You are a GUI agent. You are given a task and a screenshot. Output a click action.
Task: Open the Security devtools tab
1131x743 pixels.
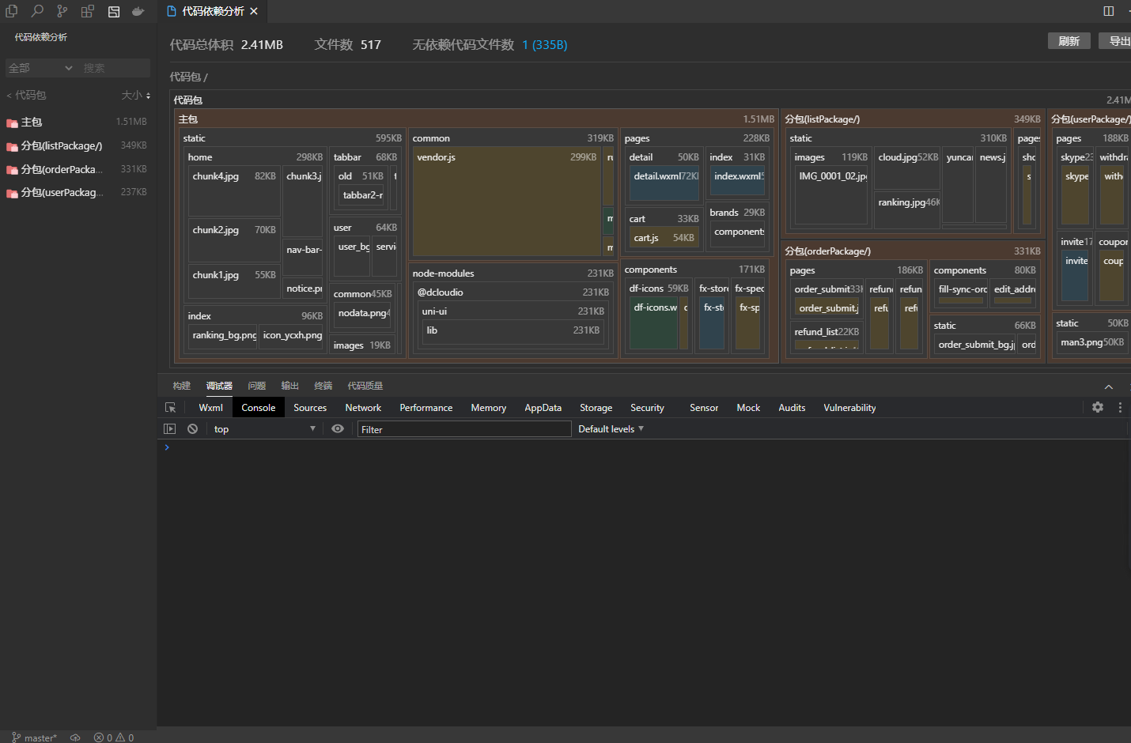click(647, 408)
